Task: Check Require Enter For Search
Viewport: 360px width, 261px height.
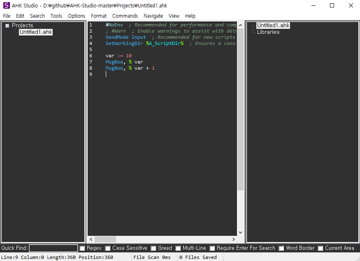Action: click(x=212, y=248)
